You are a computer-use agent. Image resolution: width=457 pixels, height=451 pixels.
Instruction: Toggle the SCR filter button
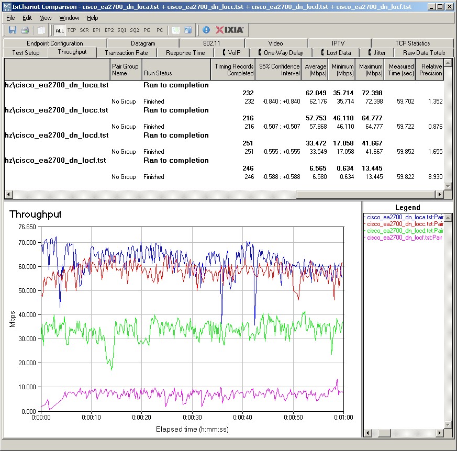point(84,30)
